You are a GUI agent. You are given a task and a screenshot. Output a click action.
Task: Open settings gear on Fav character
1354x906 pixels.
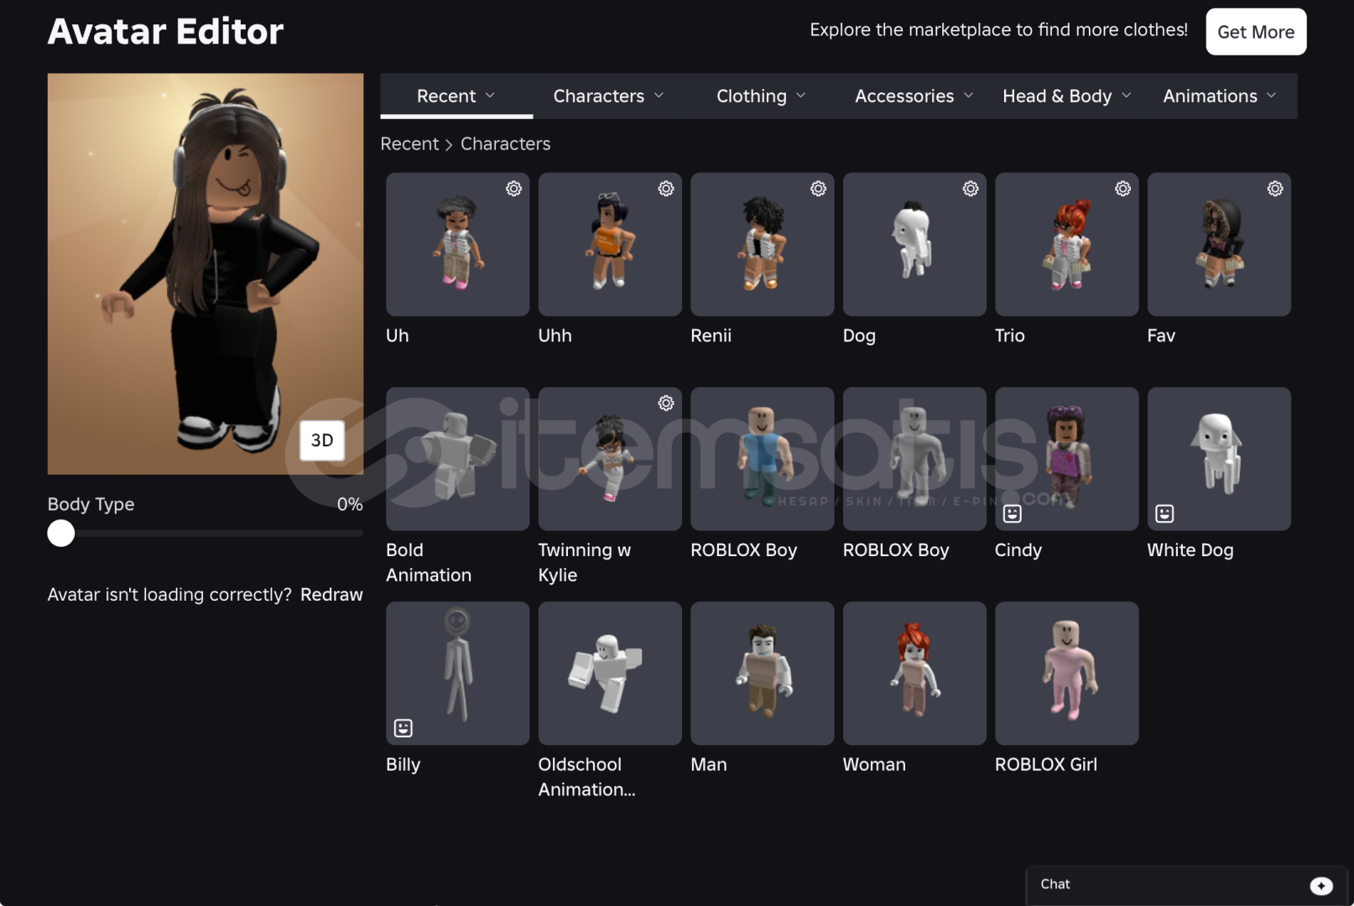(1275, 189)
